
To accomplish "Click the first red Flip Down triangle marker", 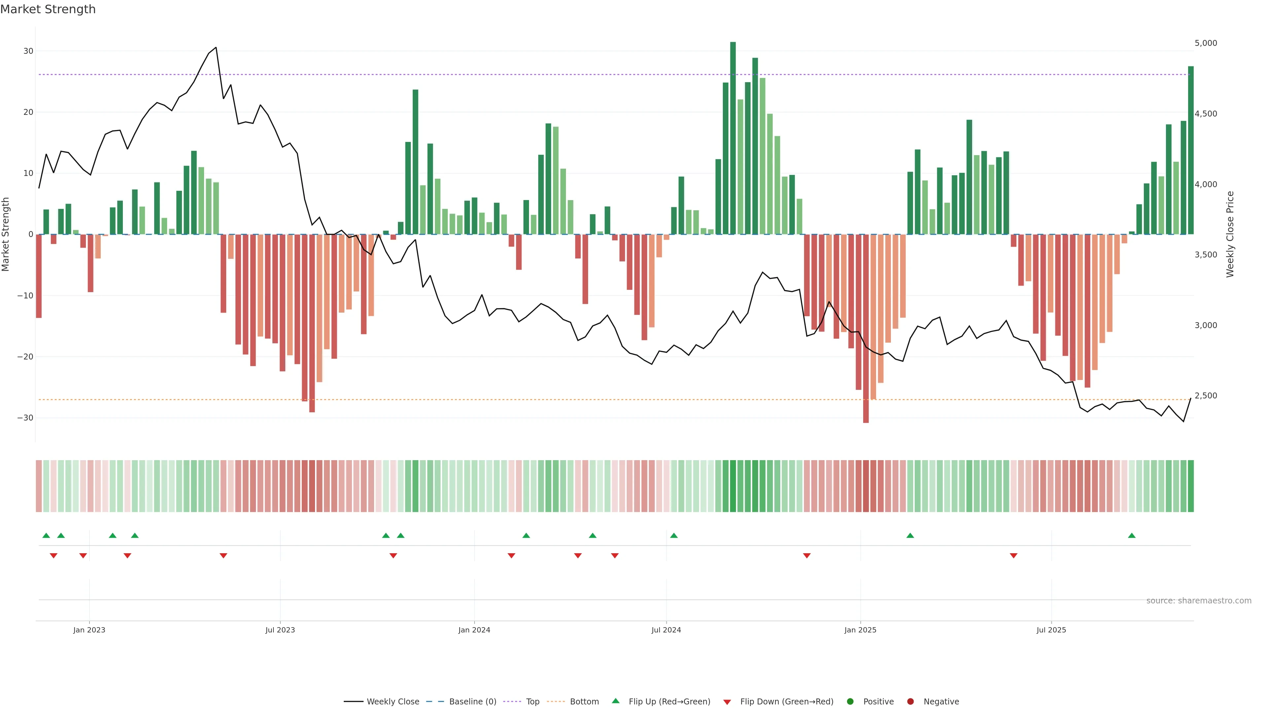I will (53, 556).
